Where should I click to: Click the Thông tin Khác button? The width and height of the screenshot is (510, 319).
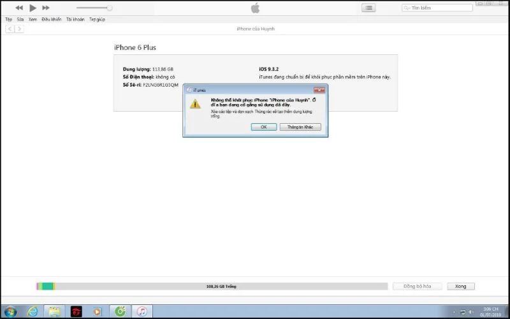(300, 127)
